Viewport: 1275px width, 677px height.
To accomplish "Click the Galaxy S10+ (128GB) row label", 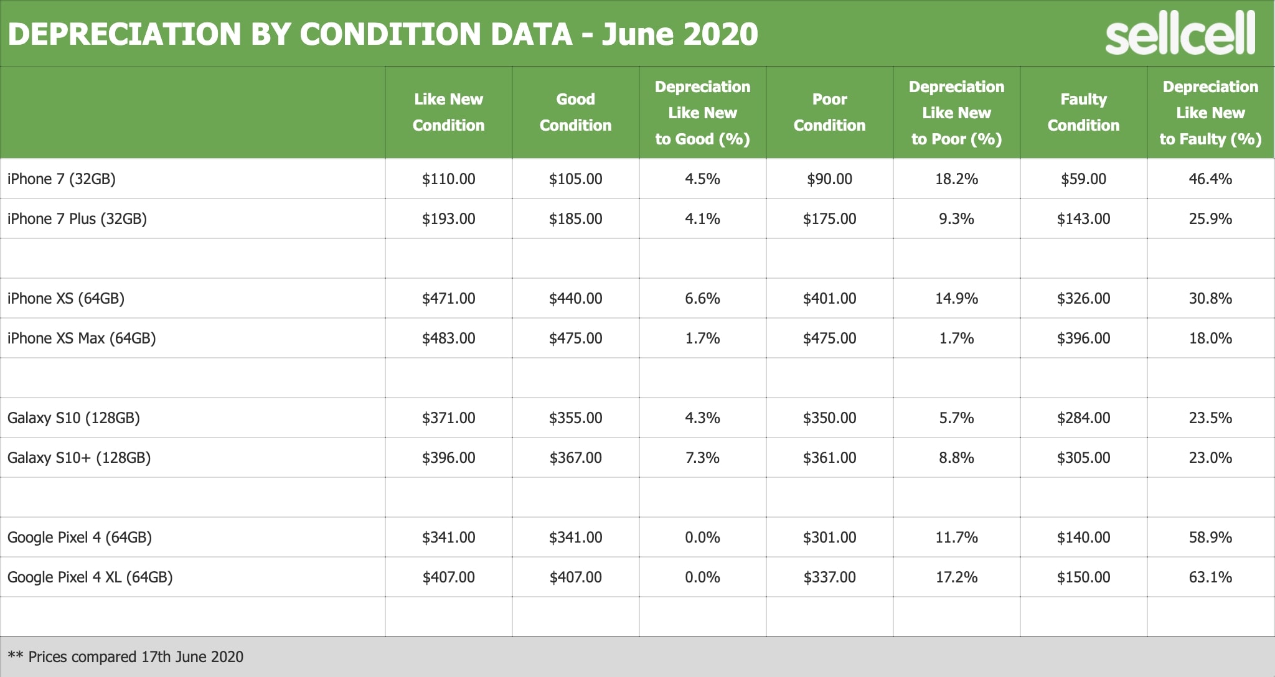I will click(x=79, y=458).
